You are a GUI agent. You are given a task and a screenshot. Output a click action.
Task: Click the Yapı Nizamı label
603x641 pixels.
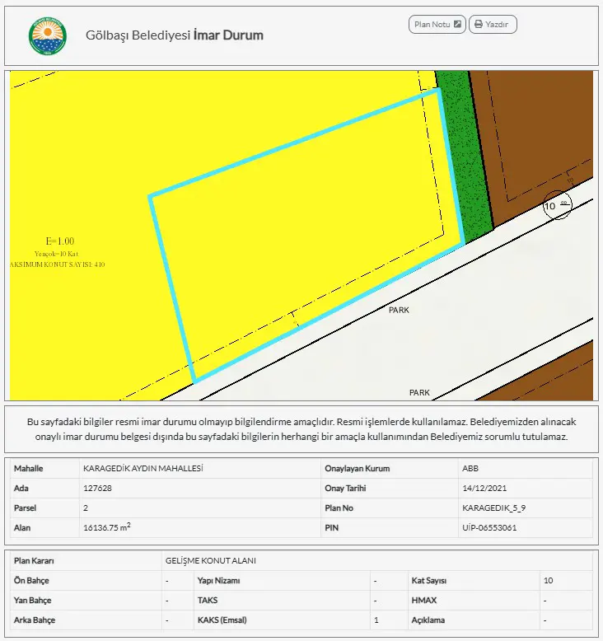coord(218,581)
